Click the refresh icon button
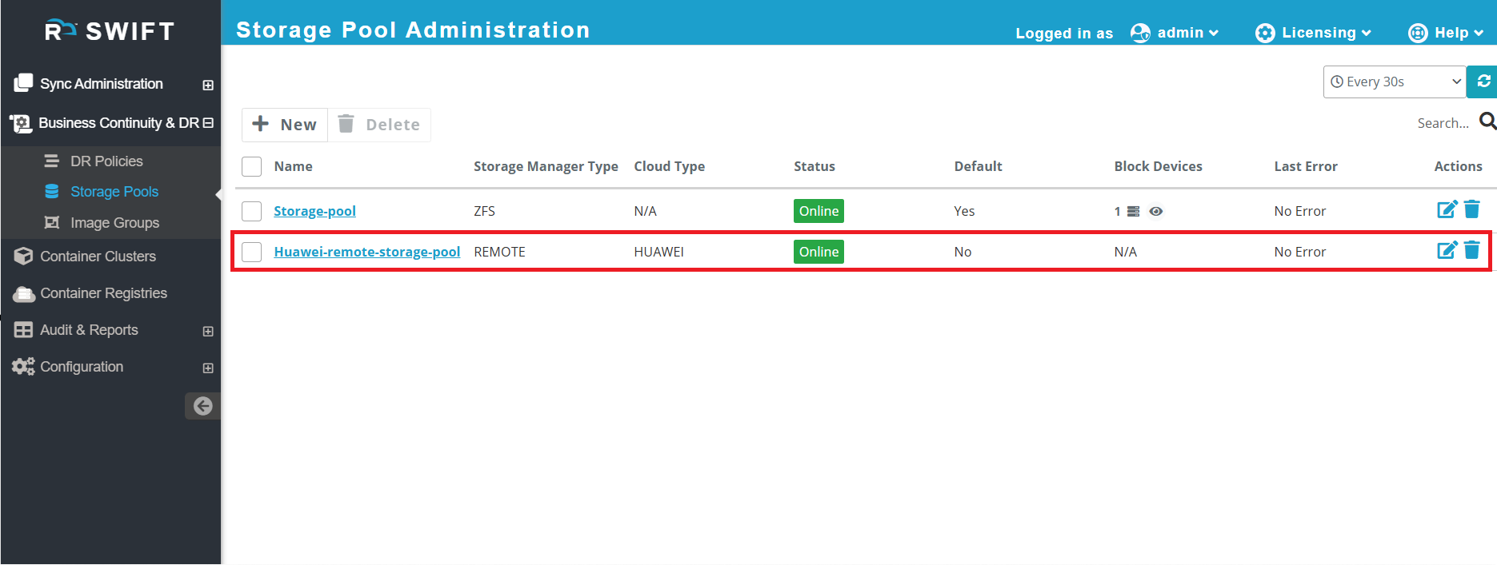1497x565 pixels. (1483, 82)
